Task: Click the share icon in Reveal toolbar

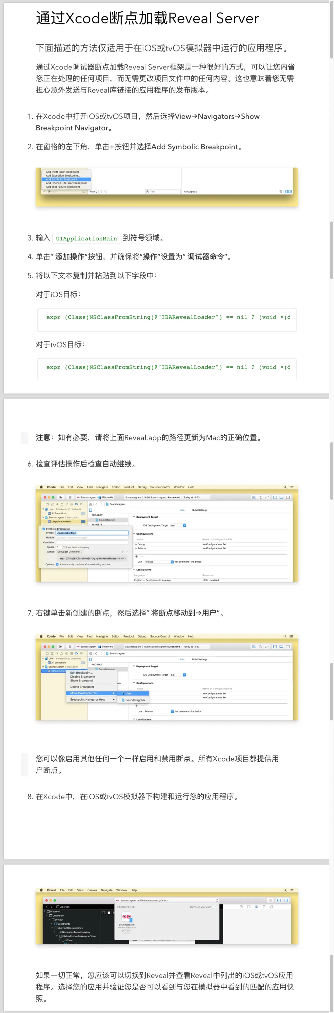Action: [270, 900]
